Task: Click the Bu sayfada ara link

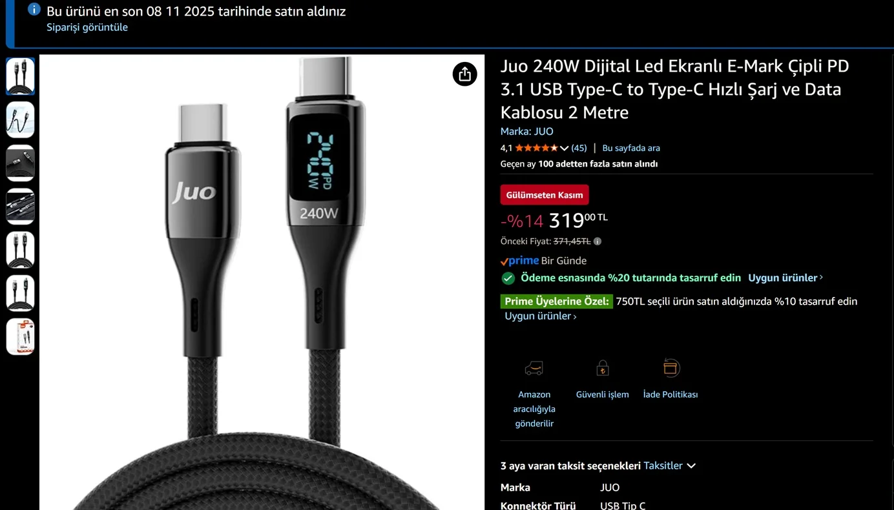Action: click(631, 148)
